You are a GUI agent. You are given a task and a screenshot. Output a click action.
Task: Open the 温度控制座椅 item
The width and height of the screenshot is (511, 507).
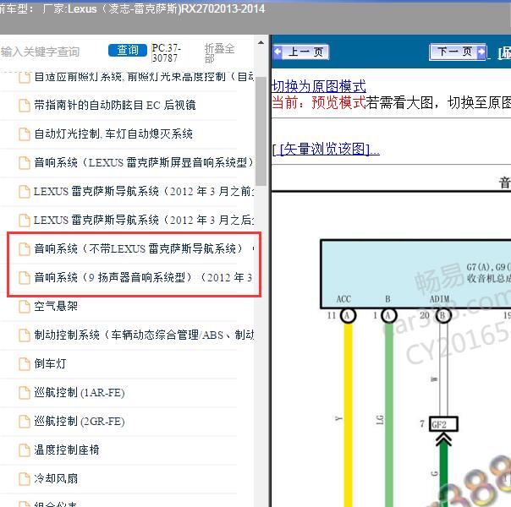click(67, 450)
